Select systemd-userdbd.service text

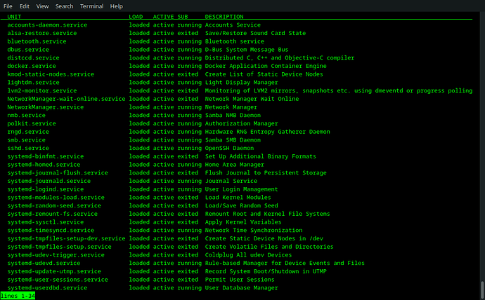tap(47, 288)
